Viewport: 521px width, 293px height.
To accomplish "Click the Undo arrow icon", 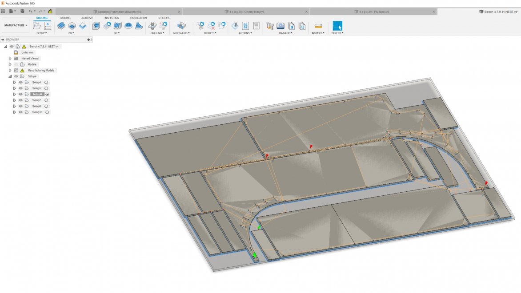I will click(31, 11).
